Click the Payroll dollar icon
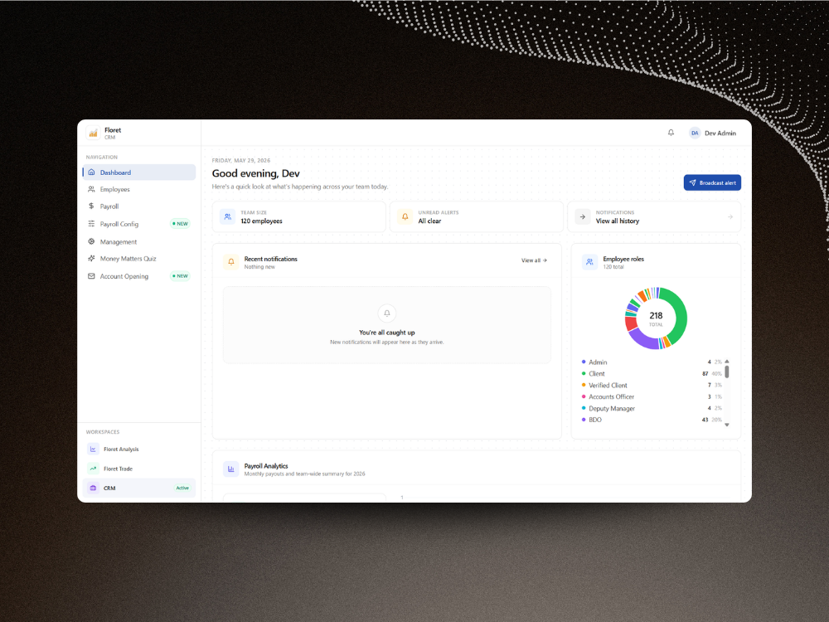 tap(91, 206)
